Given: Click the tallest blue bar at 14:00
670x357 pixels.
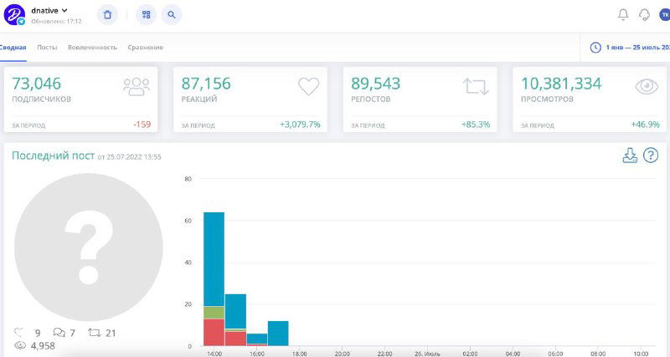Looking at the screenshot, I should [214, 259].
